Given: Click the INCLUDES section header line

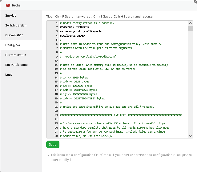Looking at the screenshot, I should coord(121,115).
